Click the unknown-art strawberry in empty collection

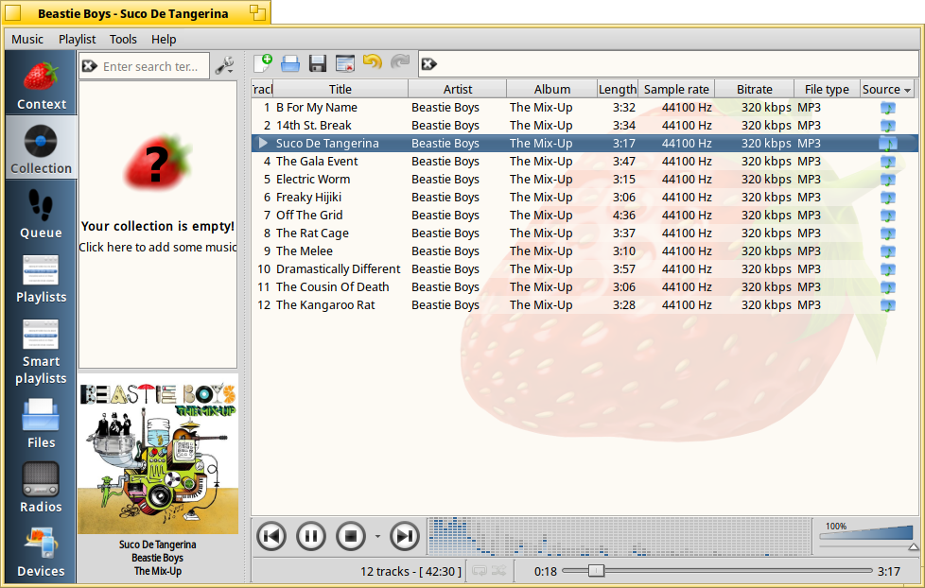[x=158, y=163]
